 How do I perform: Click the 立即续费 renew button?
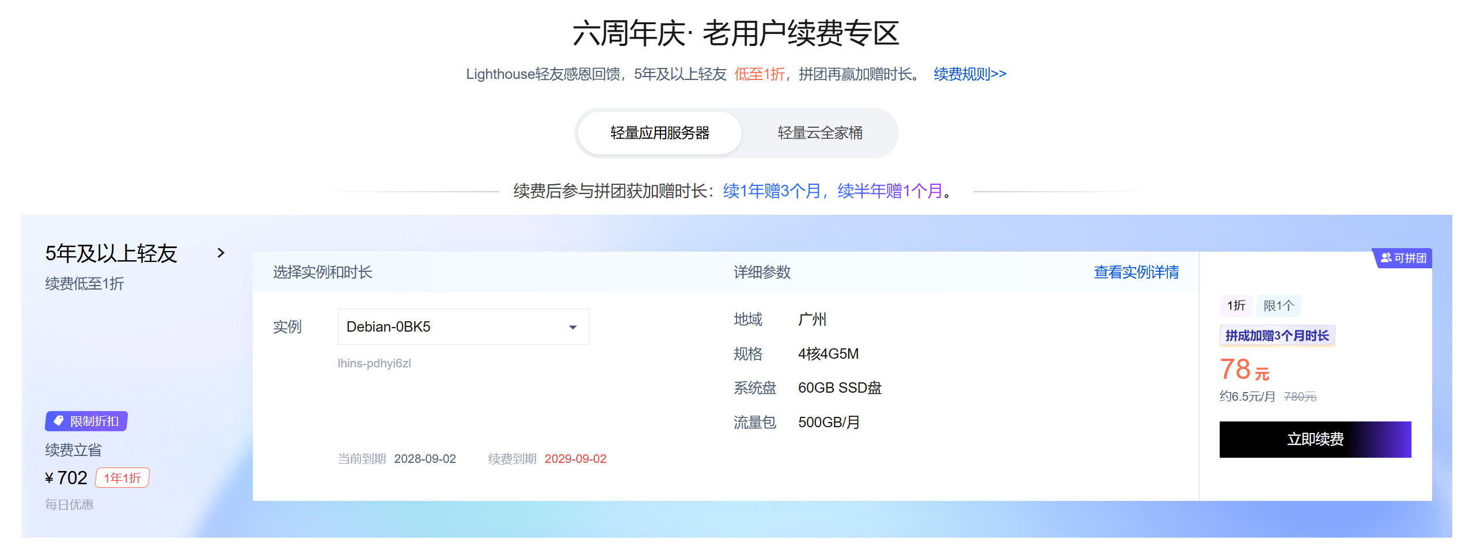(x=1315, y=439)
